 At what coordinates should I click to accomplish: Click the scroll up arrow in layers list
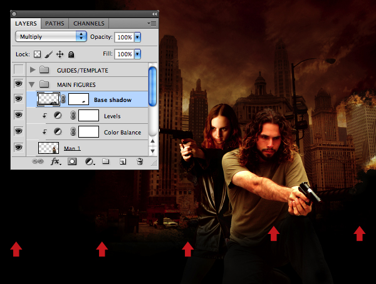(152, 141)
